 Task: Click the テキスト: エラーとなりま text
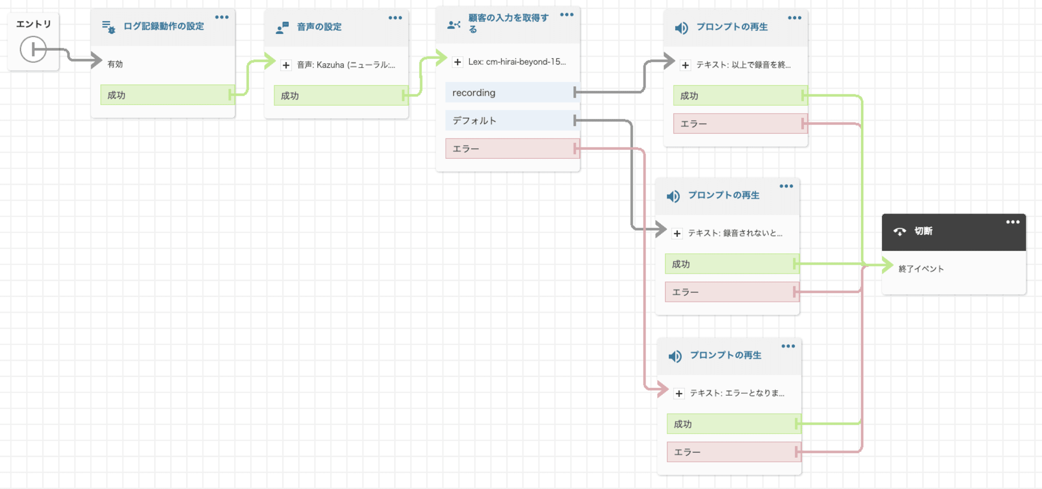point(737,393)
